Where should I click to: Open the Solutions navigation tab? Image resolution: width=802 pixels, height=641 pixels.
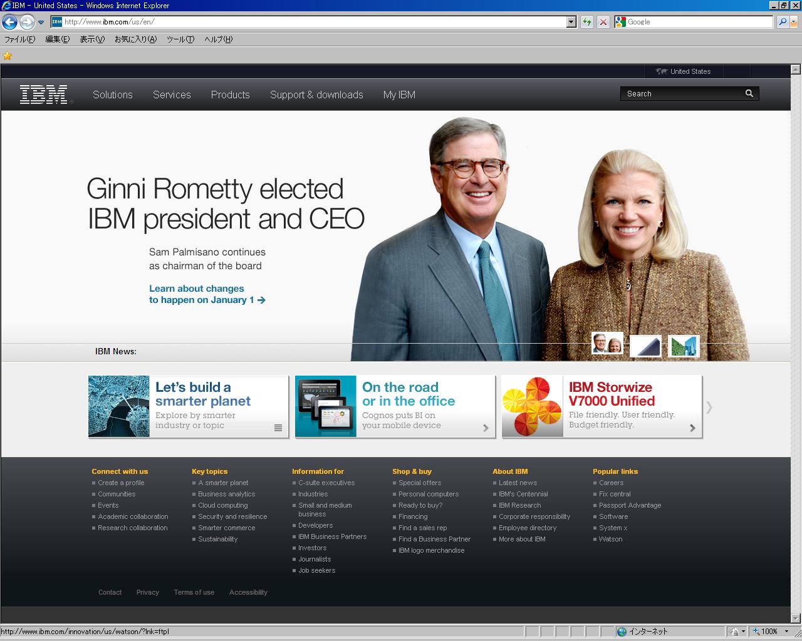click(113, 95)
